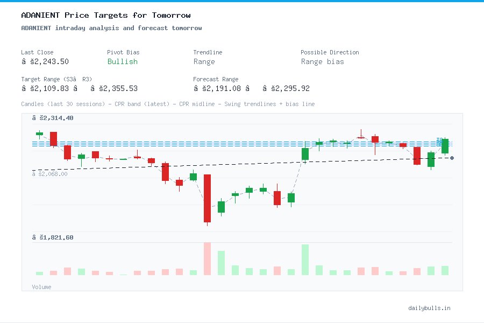Open the dailybulls.in link

pos(429,308)
